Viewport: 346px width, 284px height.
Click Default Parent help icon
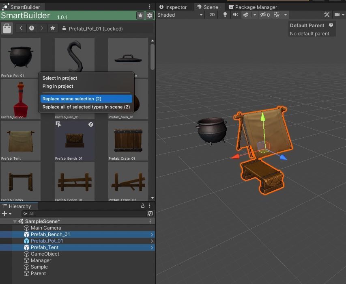coord(331,25)
